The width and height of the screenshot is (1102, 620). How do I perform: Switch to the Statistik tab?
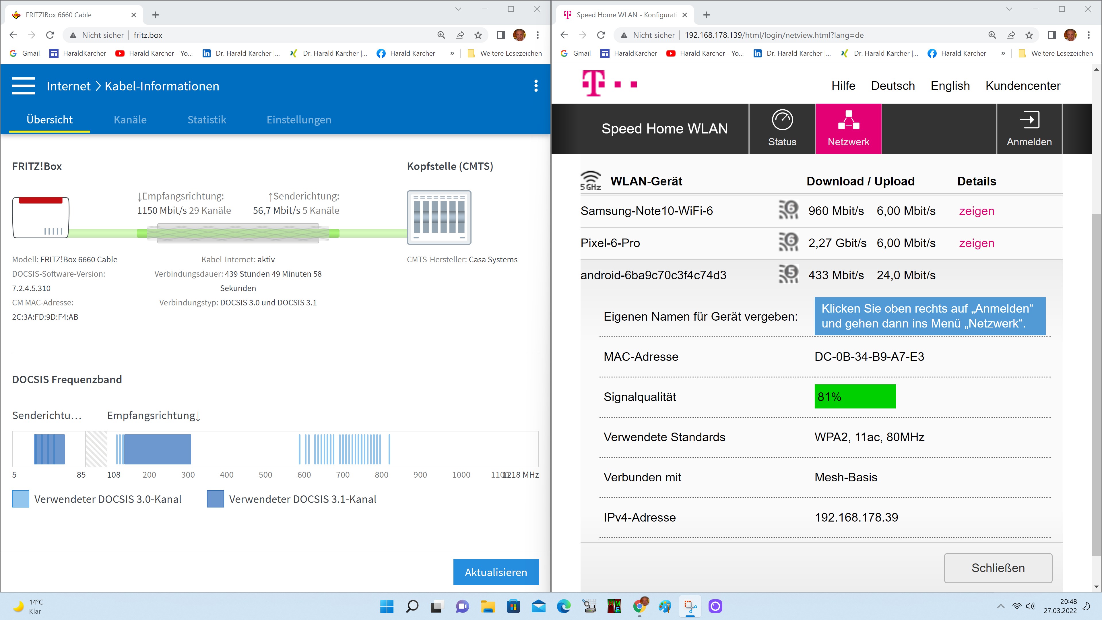tap(207, 119)
